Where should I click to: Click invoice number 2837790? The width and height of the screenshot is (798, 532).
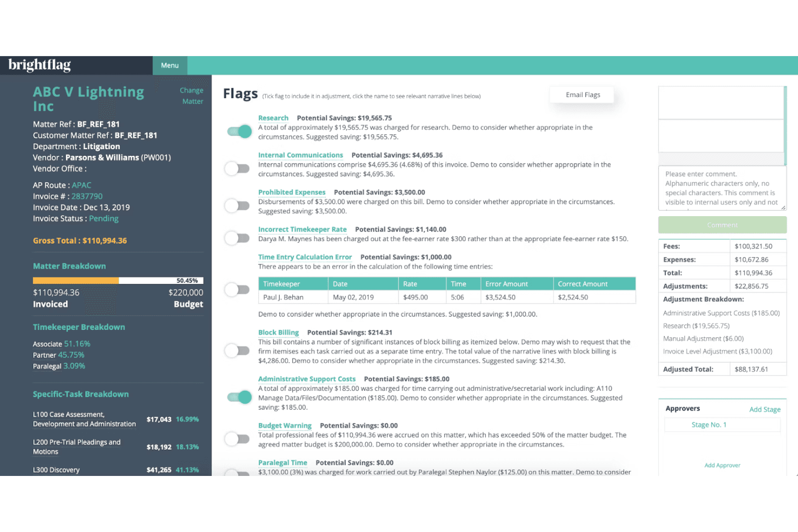point(87,197)
